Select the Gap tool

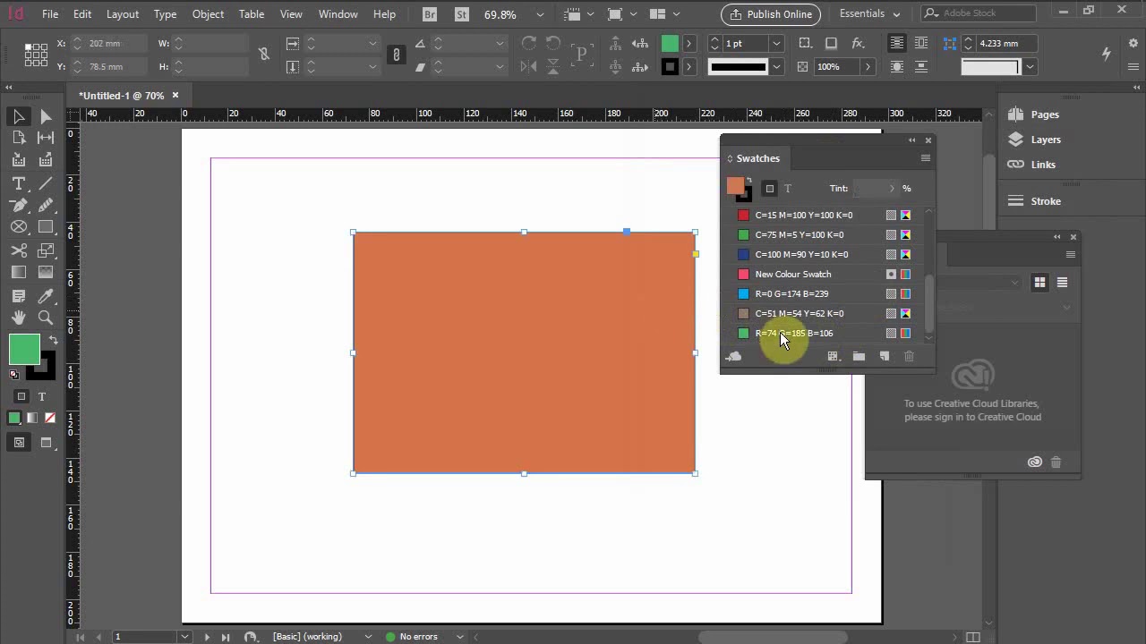[x=46, y=138]
